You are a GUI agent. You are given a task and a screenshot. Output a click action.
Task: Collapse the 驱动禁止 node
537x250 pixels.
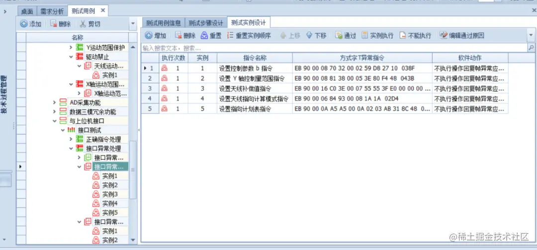click(71, 57)
